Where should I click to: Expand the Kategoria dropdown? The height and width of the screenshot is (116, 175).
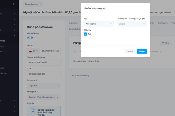pyautogui.click(x=43, y=97)
